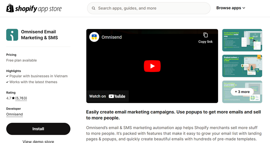This screenshot has height=143, width=270.
Task: Click the Omnisend Email Marketing & SMS heading
Action: (x=39, y=35)
